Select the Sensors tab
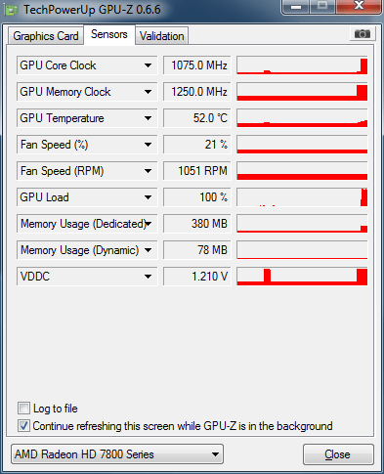 point(109,34)
